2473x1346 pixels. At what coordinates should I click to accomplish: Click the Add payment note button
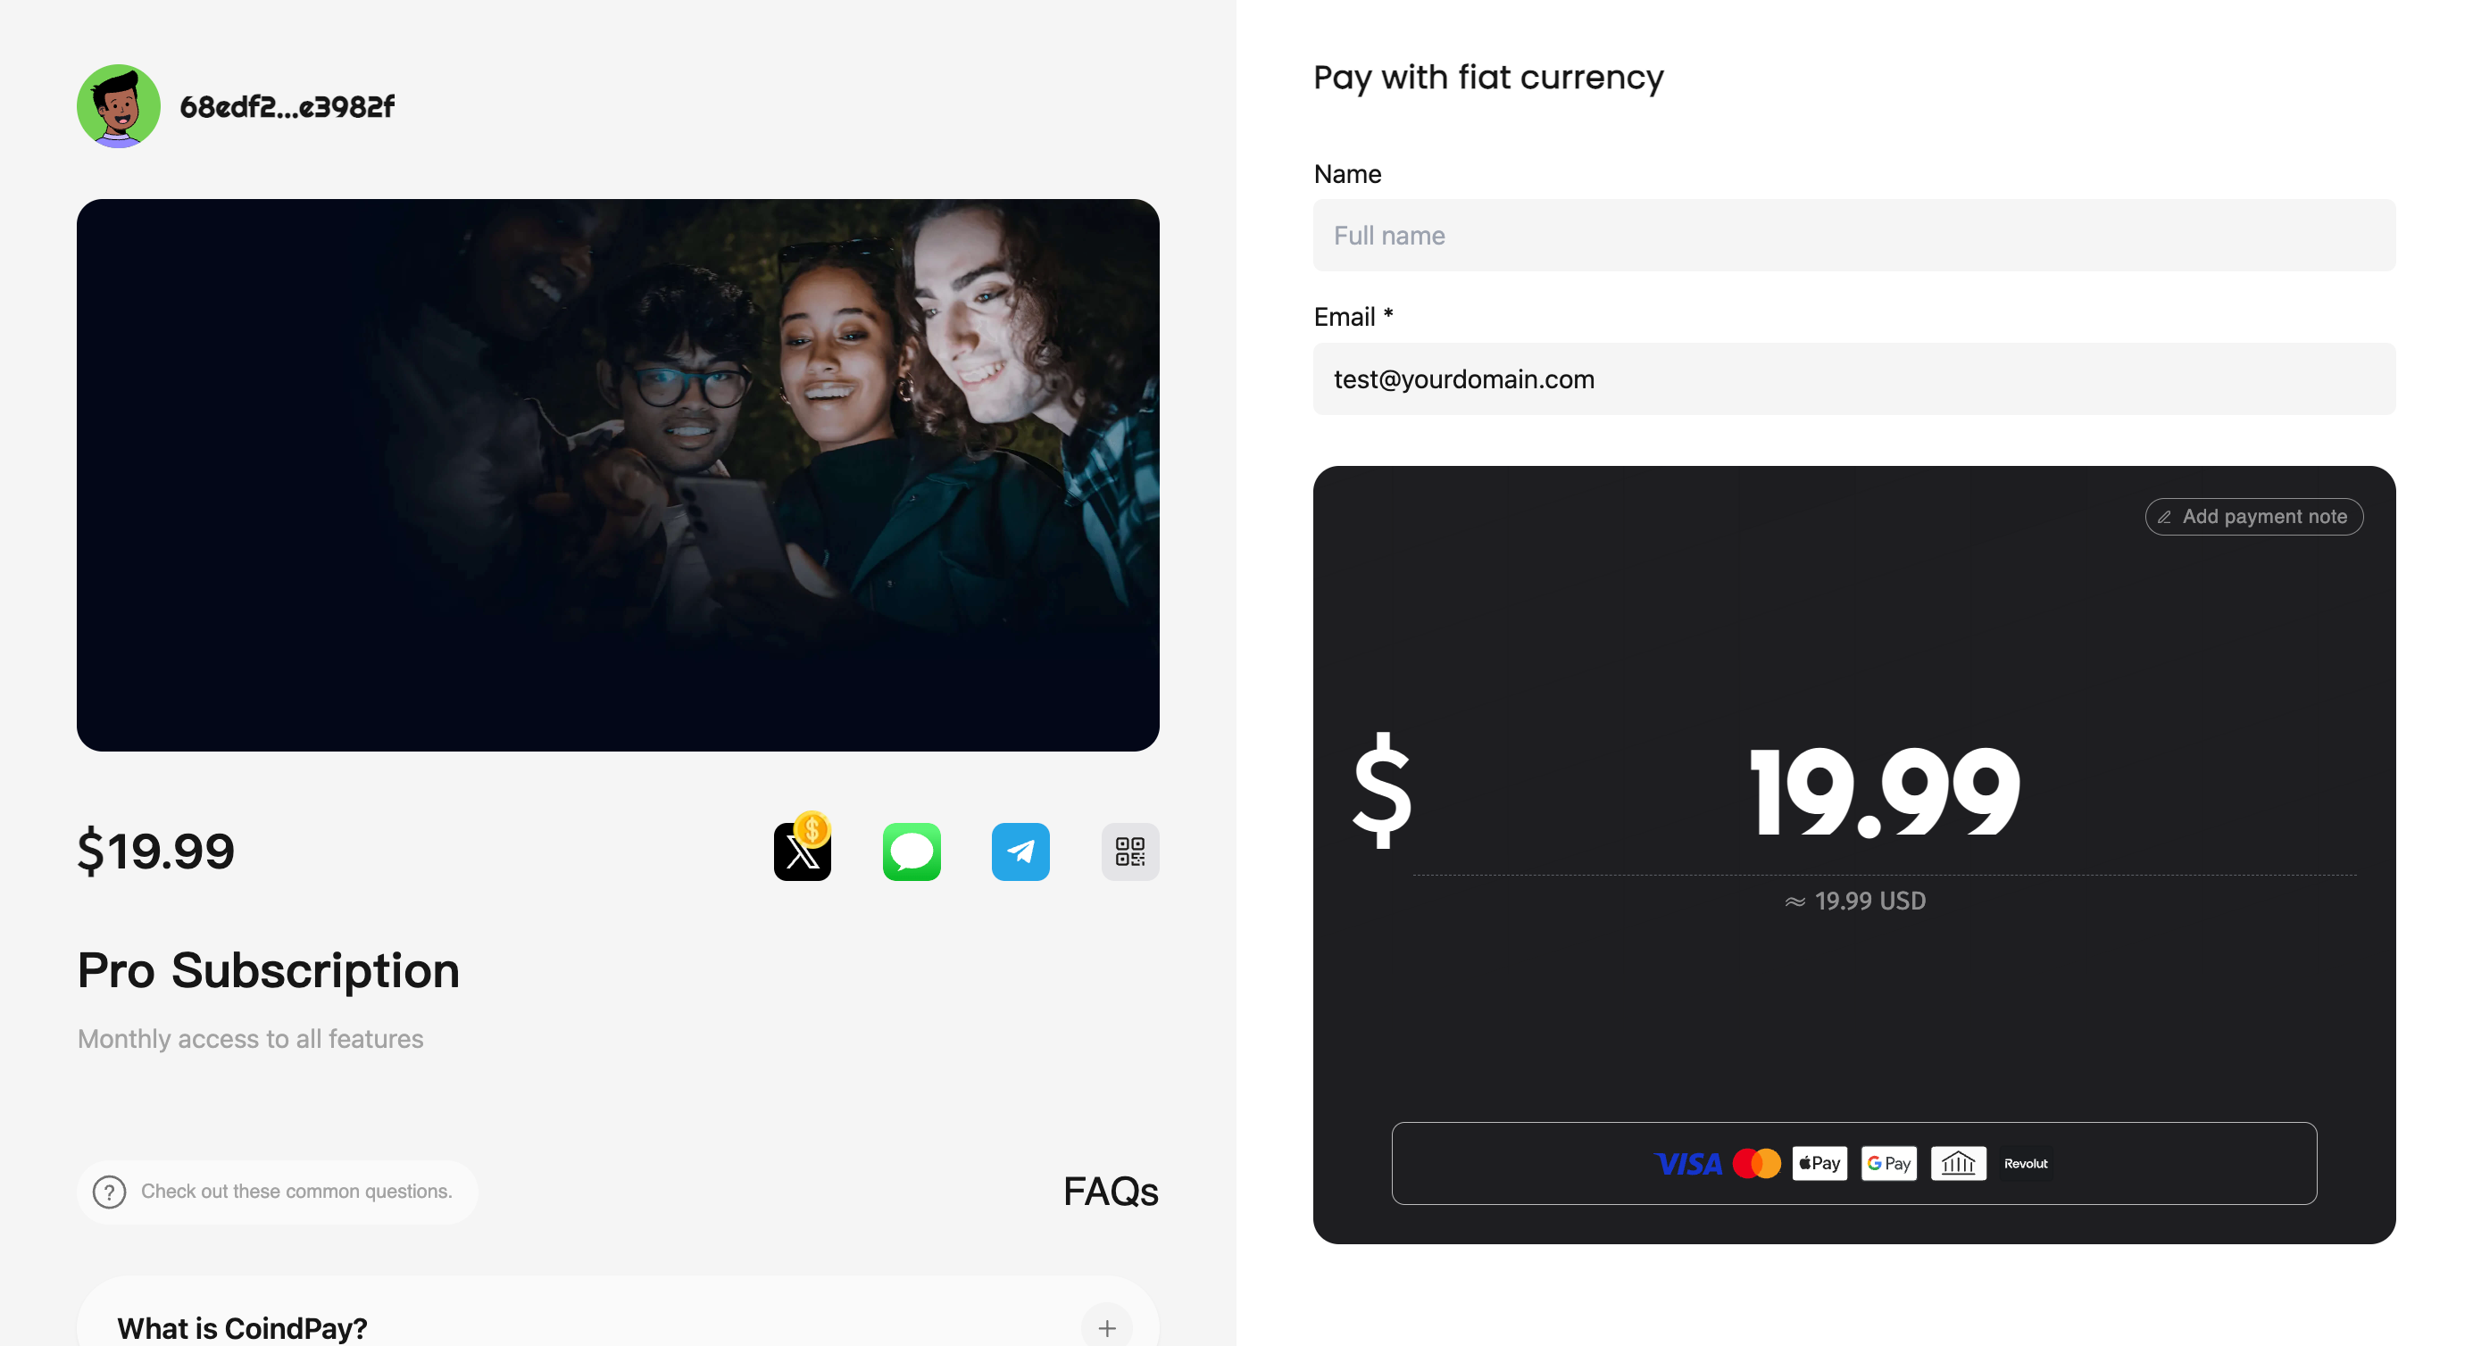point(2253,517)
